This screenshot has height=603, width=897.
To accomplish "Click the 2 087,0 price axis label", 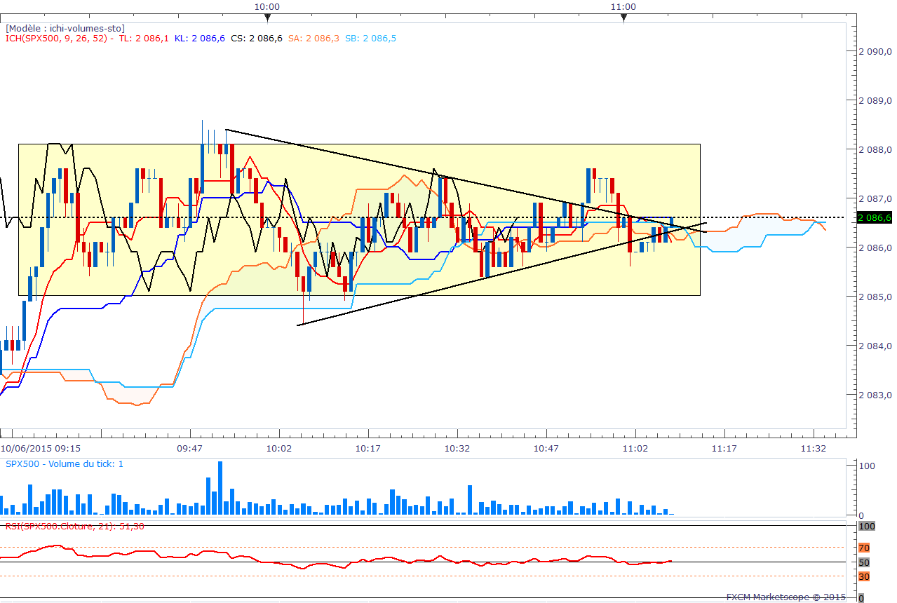I will [874, 199].
